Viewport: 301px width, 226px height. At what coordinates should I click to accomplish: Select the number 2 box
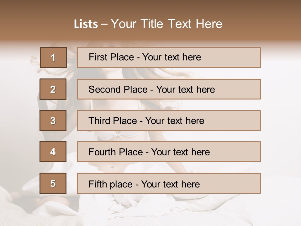click(x=53, y=89)
